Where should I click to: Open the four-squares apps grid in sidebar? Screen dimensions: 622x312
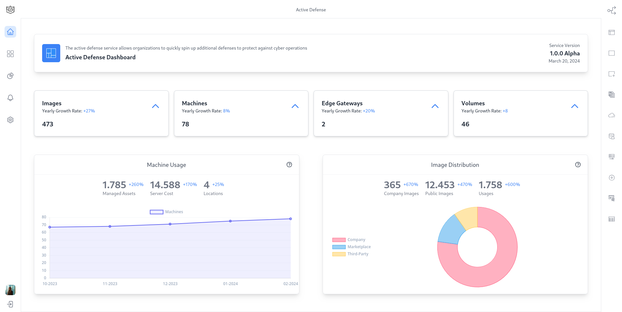(x=10, y=54)
